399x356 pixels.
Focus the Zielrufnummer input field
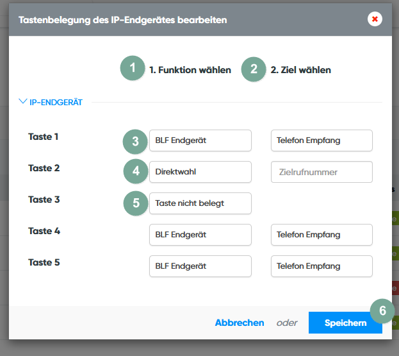pos(322,172)
